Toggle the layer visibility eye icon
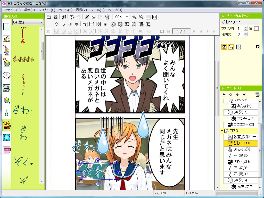Image resolution: width=264 pixels, height=198 pixels. pyautogui.click(x=224, y=47)
